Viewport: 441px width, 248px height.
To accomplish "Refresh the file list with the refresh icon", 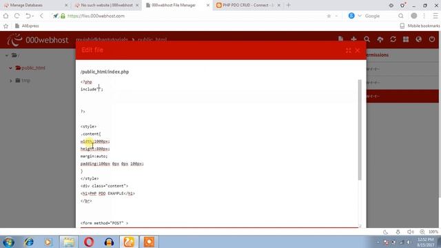I will tap(393, 39).
